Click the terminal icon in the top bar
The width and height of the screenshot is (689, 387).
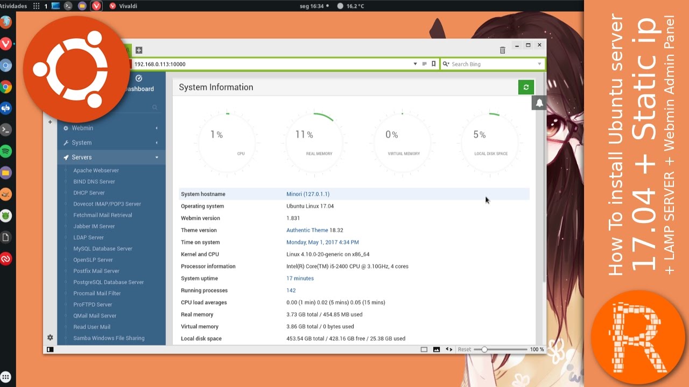tap(68, 6)
